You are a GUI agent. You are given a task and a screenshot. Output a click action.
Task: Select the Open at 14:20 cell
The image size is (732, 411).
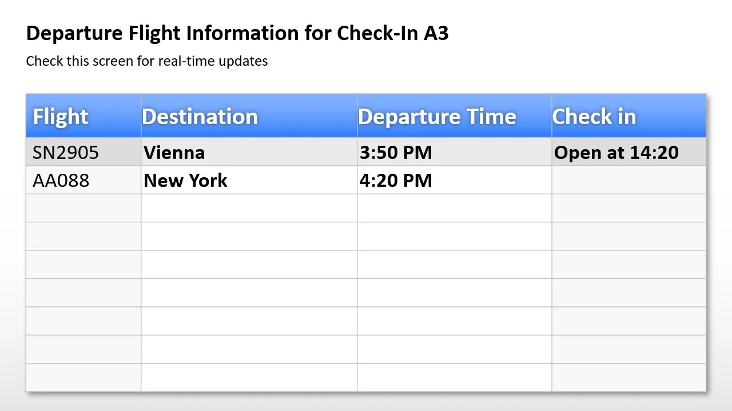[616, 152]
